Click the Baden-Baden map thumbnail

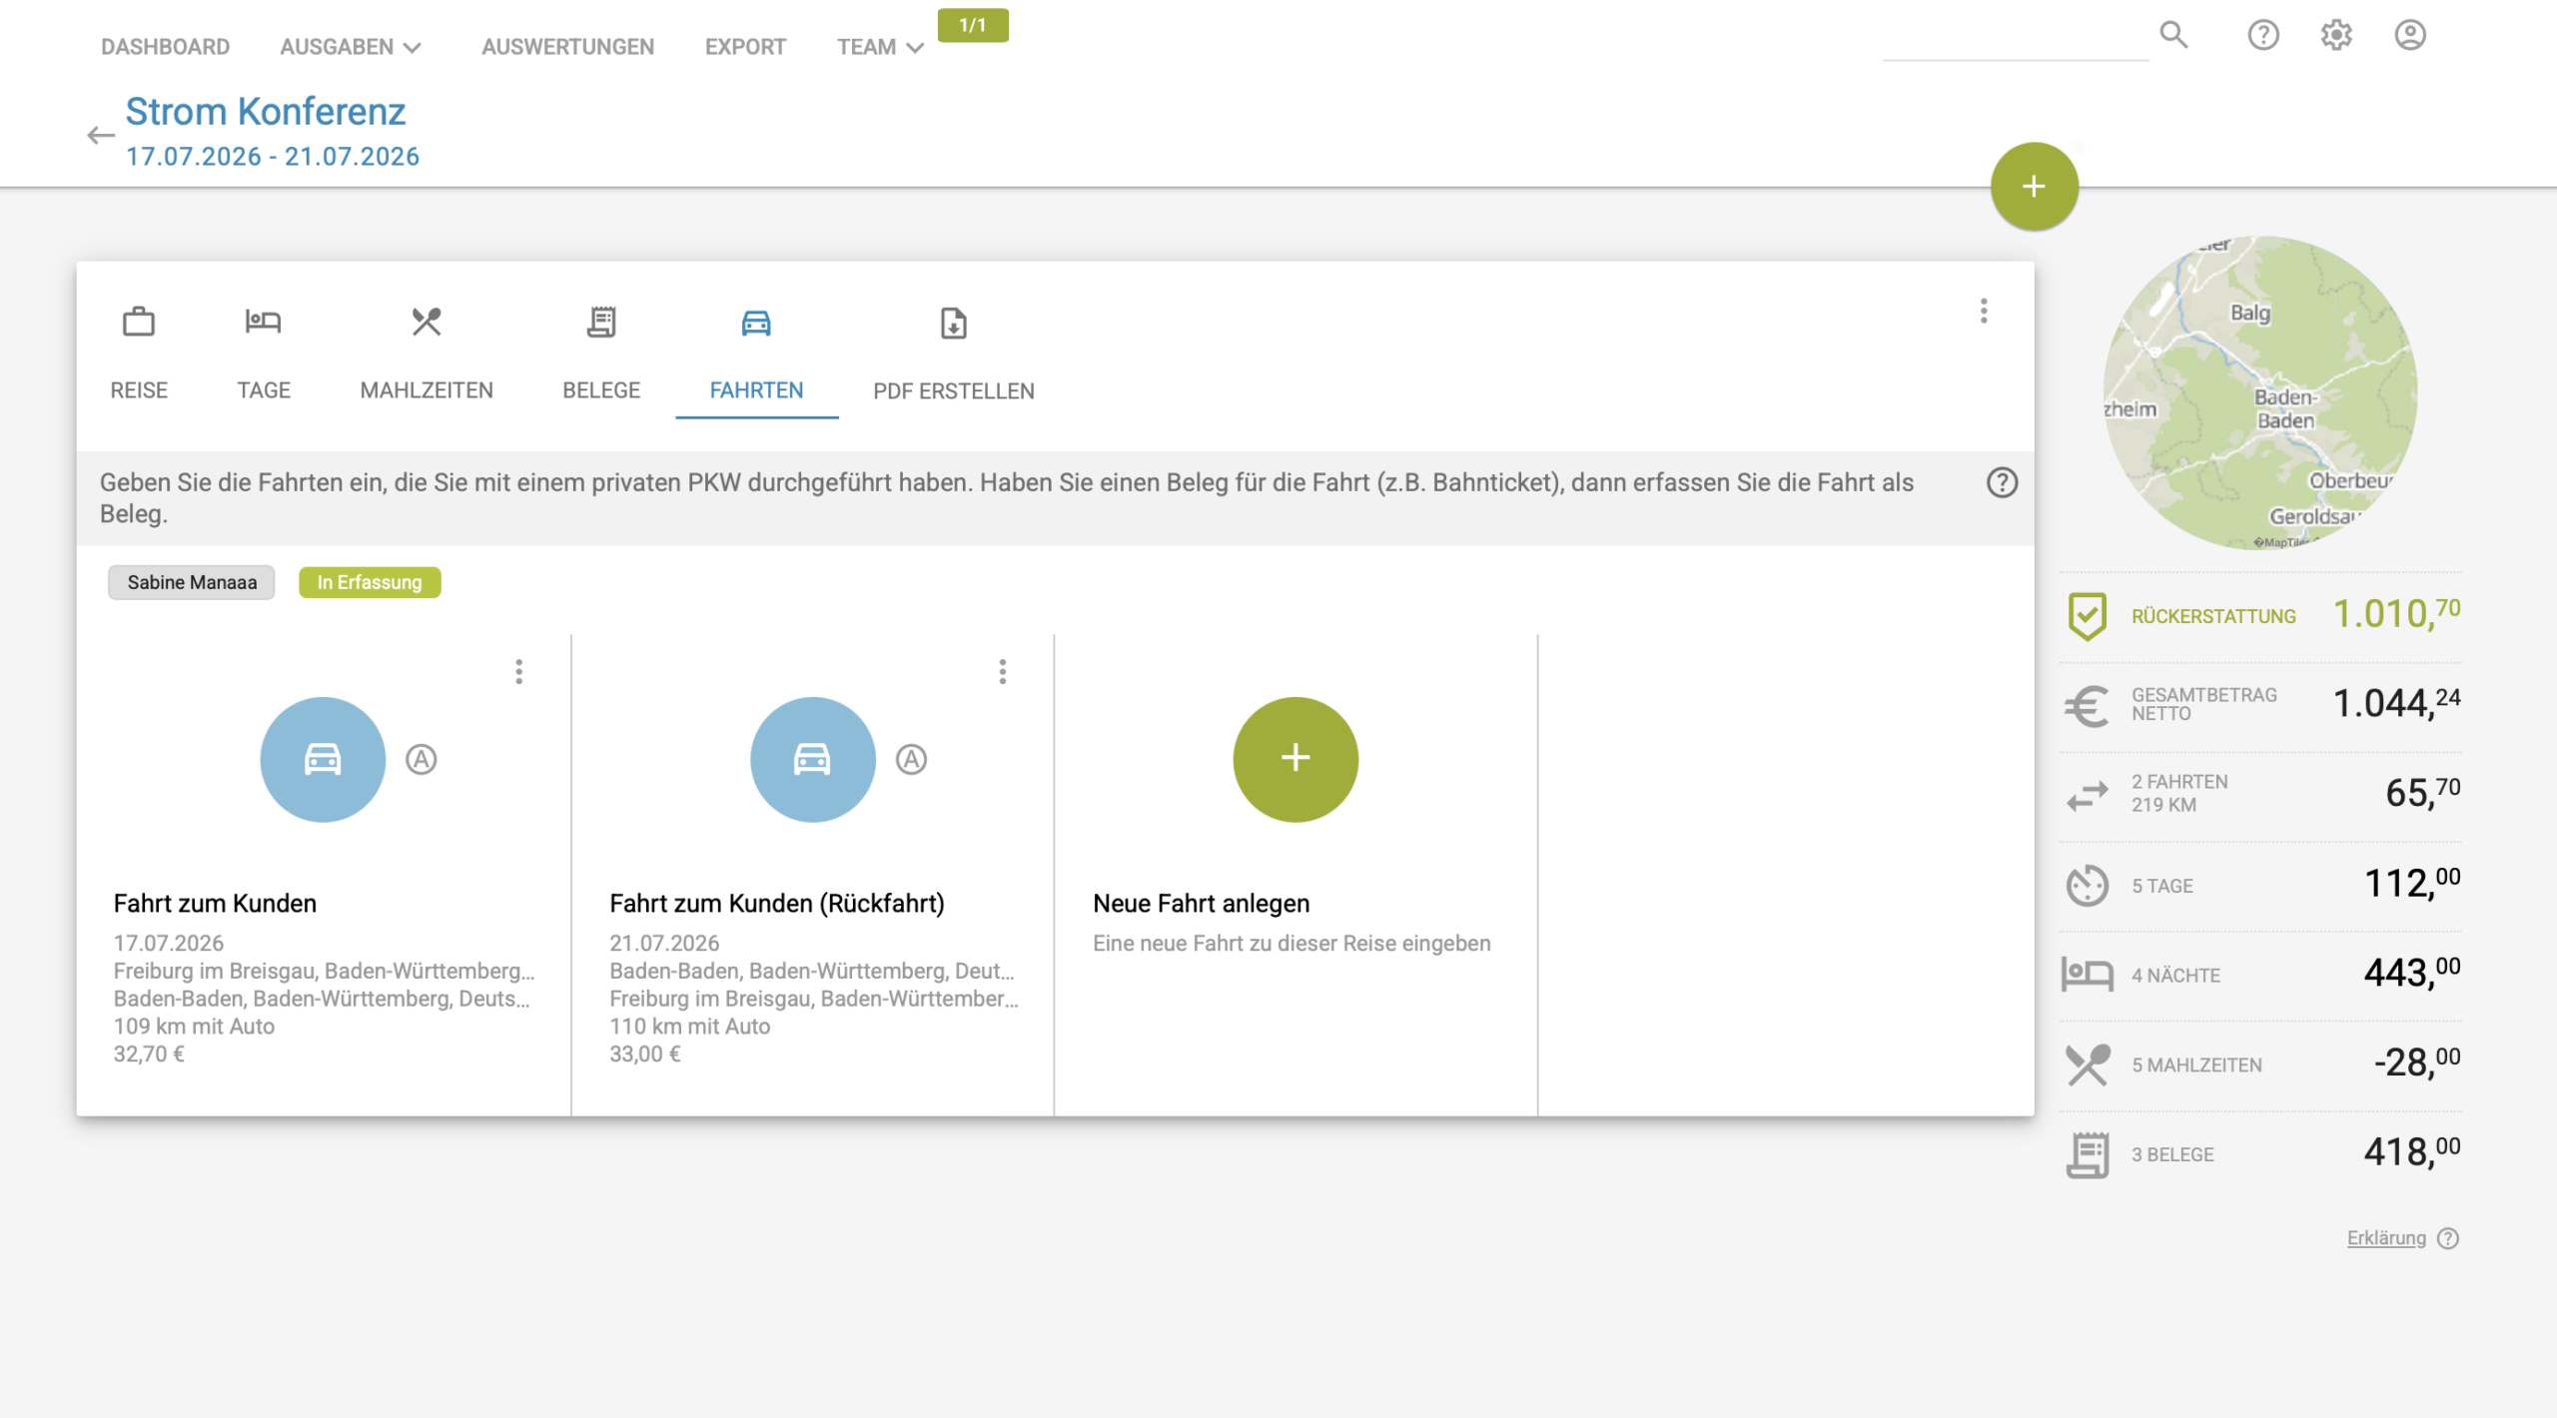2260,392
